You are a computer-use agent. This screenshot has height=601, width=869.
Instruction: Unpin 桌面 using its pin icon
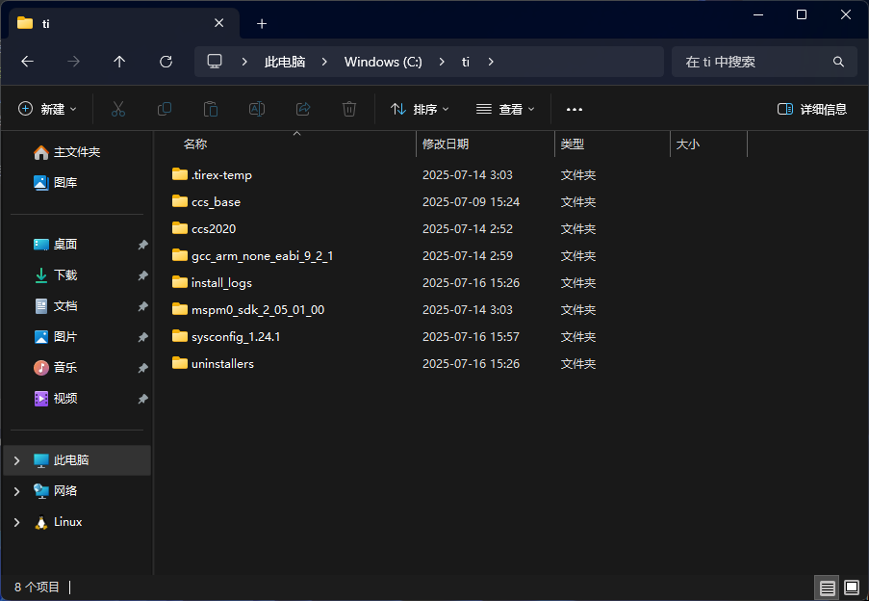pyautogui.click(x=142, y=245)
